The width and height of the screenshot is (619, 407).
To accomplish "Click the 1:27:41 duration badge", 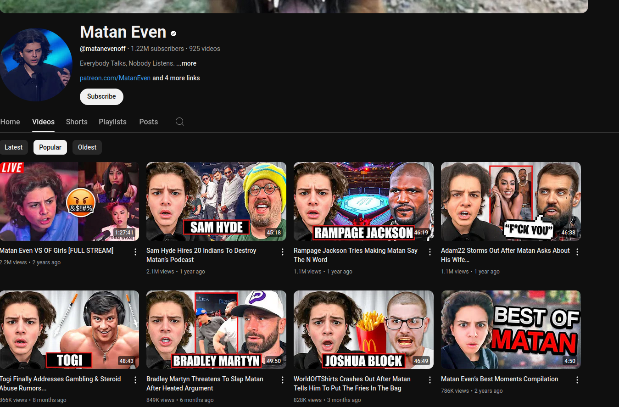I will coord(124,233).
